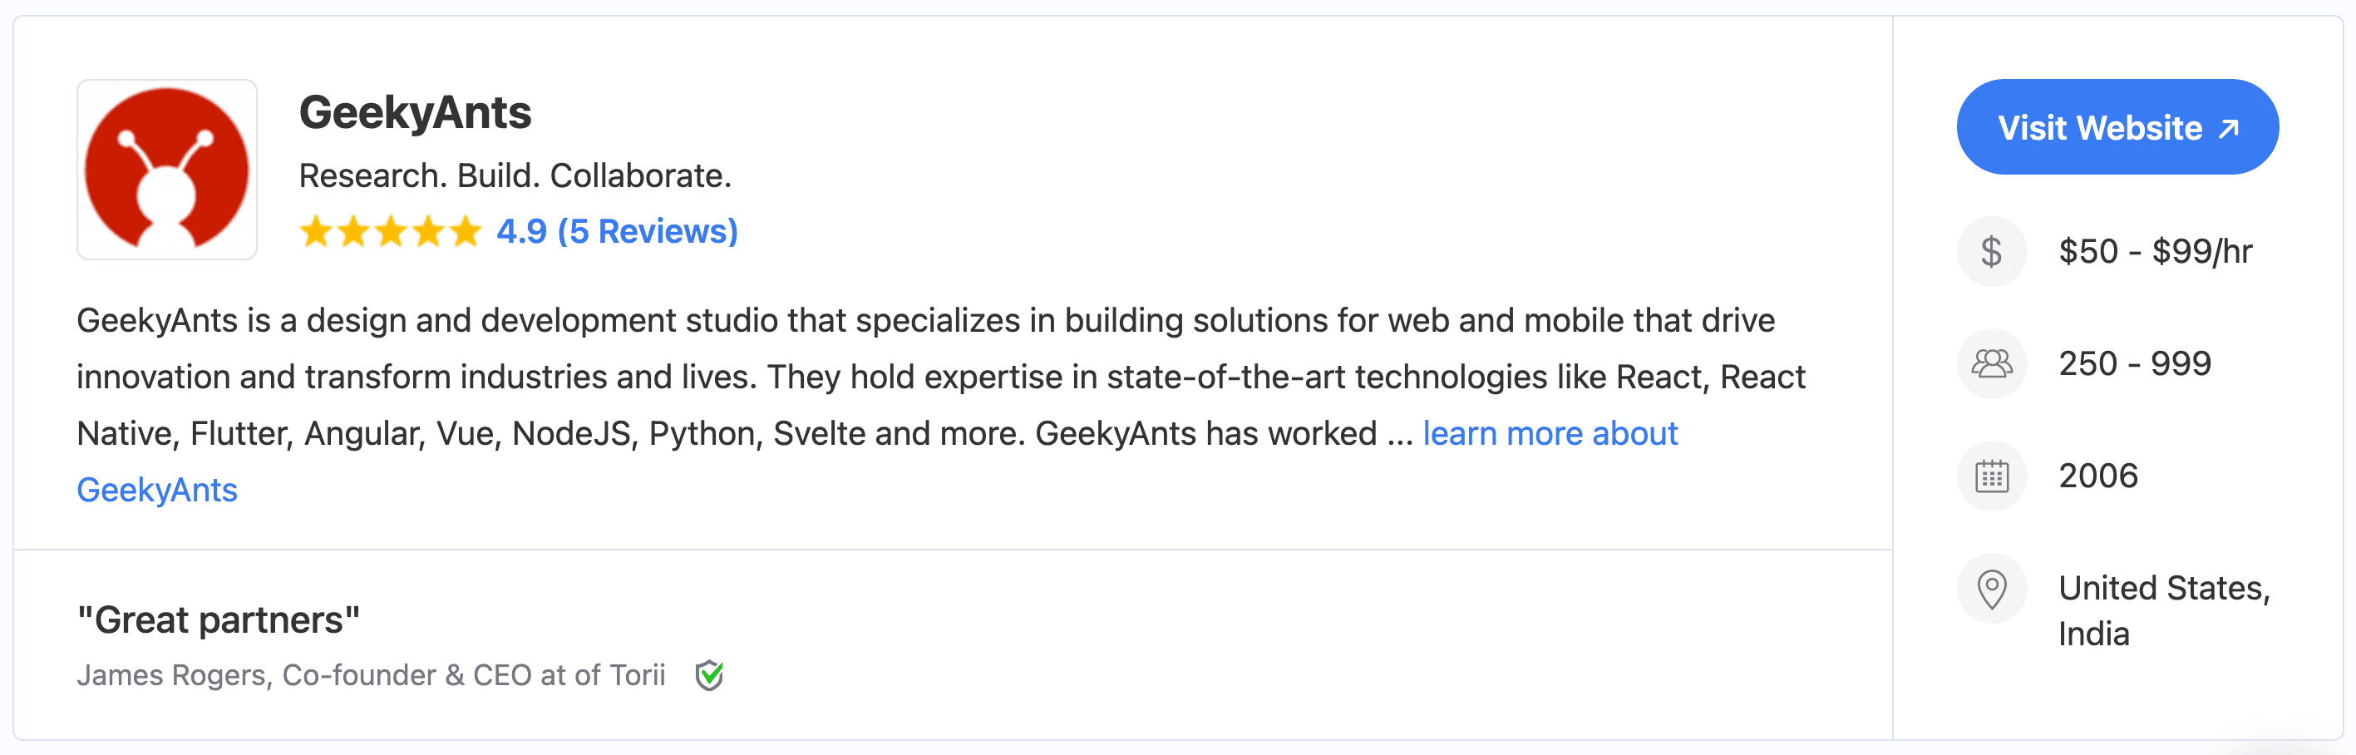Click the $50 - $99/hr hourly rate text

(2155, 252)
